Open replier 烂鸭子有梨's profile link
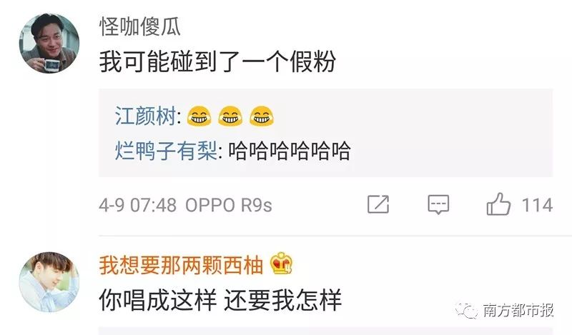Viewport: 572px width, 335px height. click(167, 151)
